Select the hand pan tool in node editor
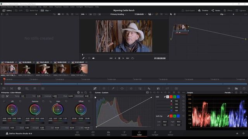Screen dimensions: 248x139 coord(175,14)
